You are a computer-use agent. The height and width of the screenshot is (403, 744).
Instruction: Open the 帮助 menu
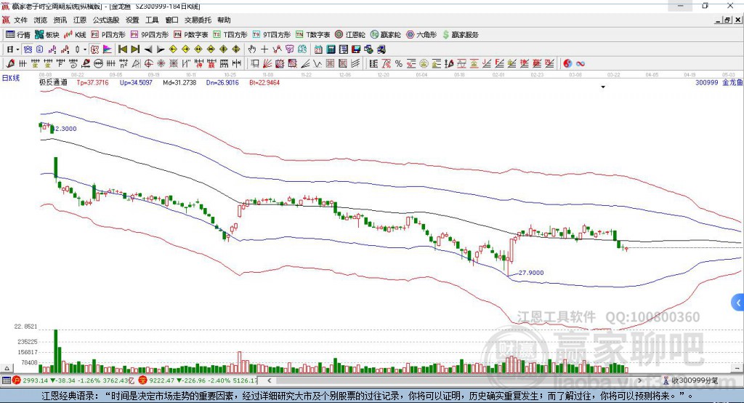coord(224,20)
